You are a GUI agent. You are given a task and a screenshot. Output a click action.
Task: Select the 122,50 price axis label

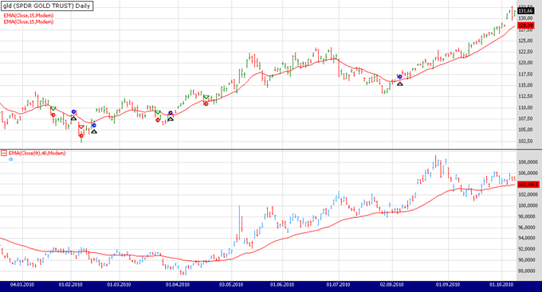click(525, 52)
